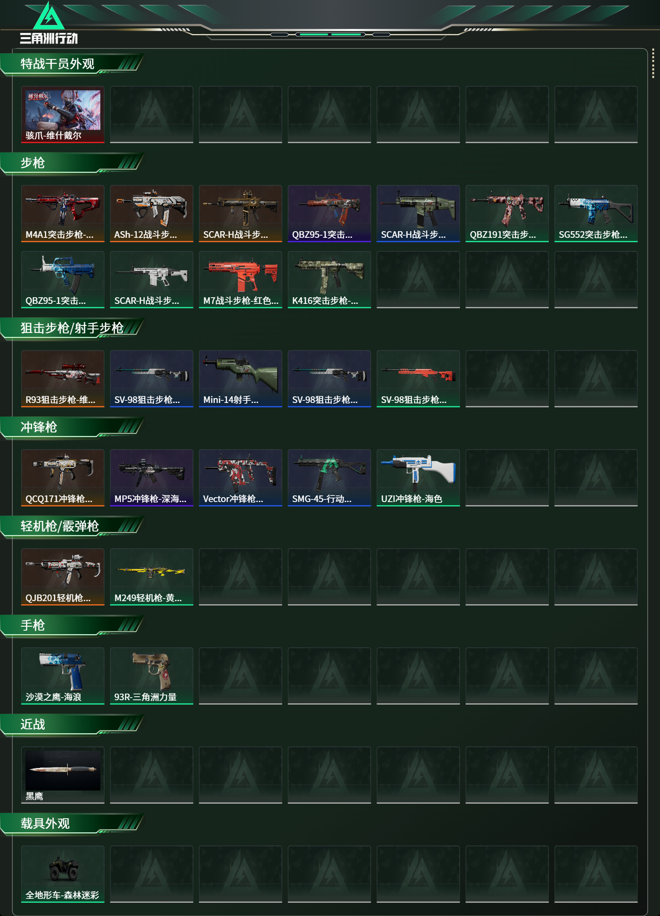
Task: Select the Vector冲锋枪 red skin
Action: coord(241,478)
